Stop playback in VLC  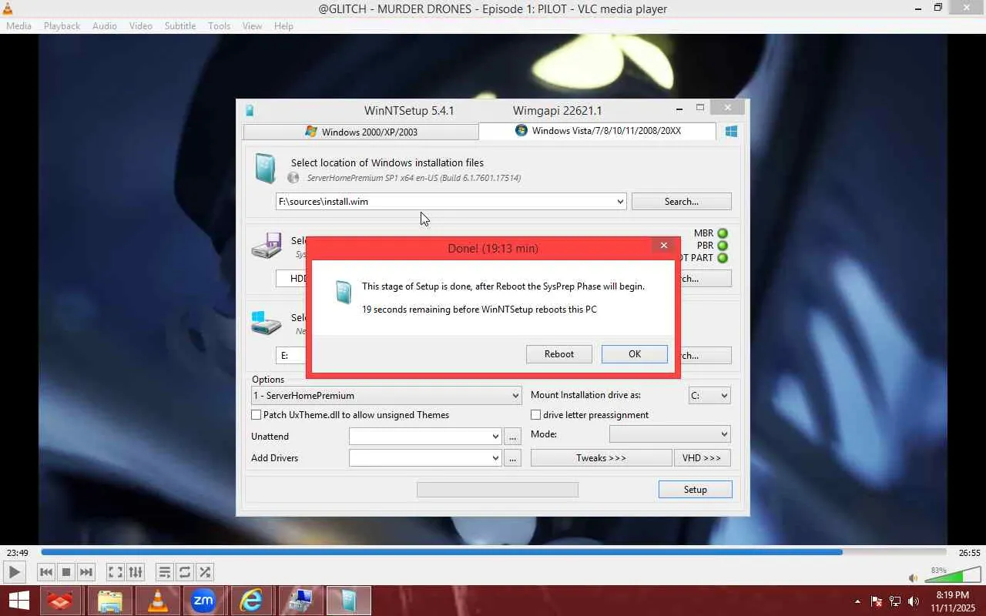click(66, 572)
